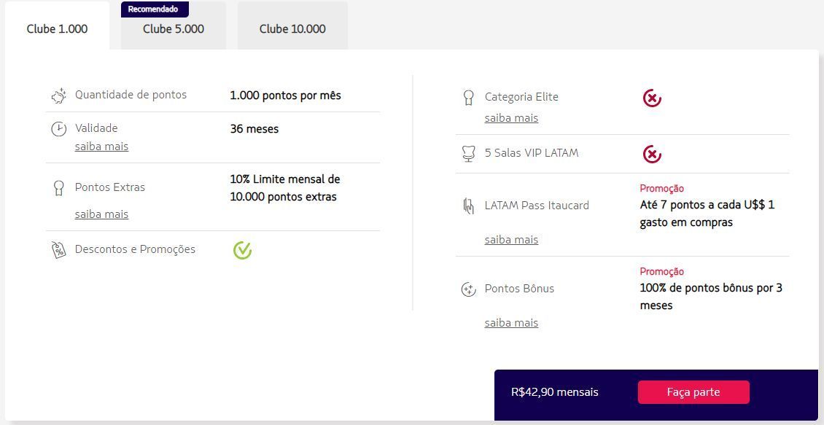Image resolution: width=824 pixels, height=425 pixels.
Task: Click the green checkmark for Descontos e Promoções
Action: pyautogui.click(x=242, y=250)
